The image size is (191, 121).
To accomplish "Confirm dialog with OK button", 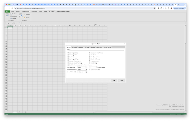I will pos(114,81).
